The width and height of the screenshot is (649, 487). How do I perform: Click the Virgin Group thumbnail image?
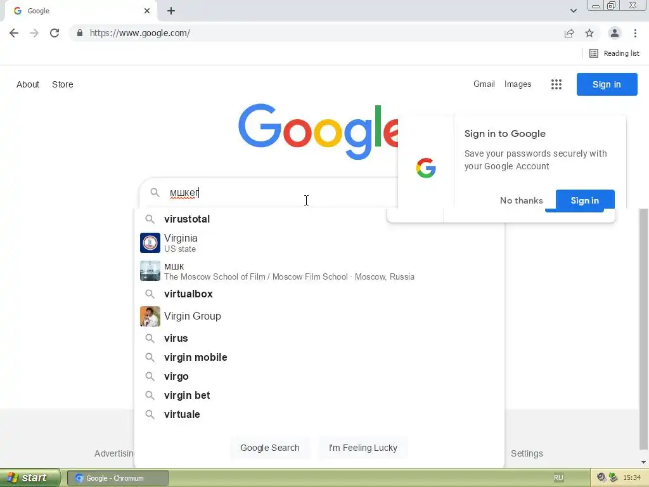pyautogui.click(x=150, y=316)
